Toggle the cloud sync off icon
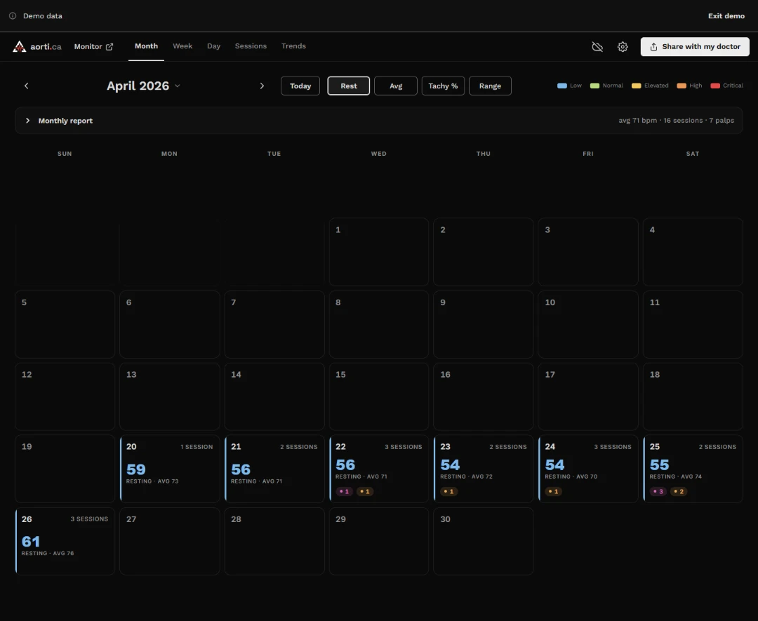 [597, 47]
